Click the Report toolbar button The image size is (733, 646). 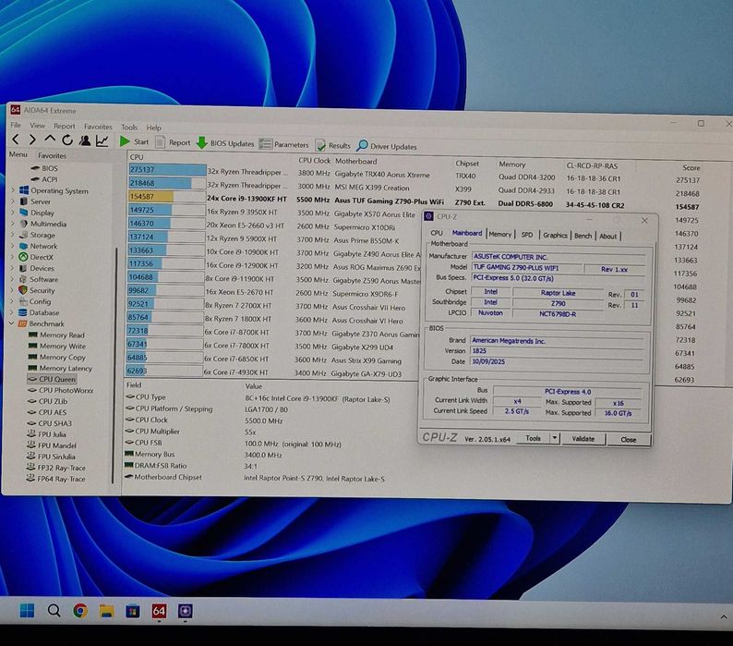coord(173,142)
